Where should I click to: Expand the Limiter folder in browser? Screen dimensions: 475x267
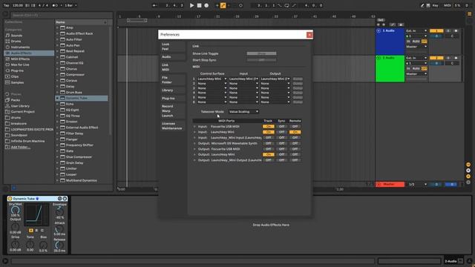[57, 168]
